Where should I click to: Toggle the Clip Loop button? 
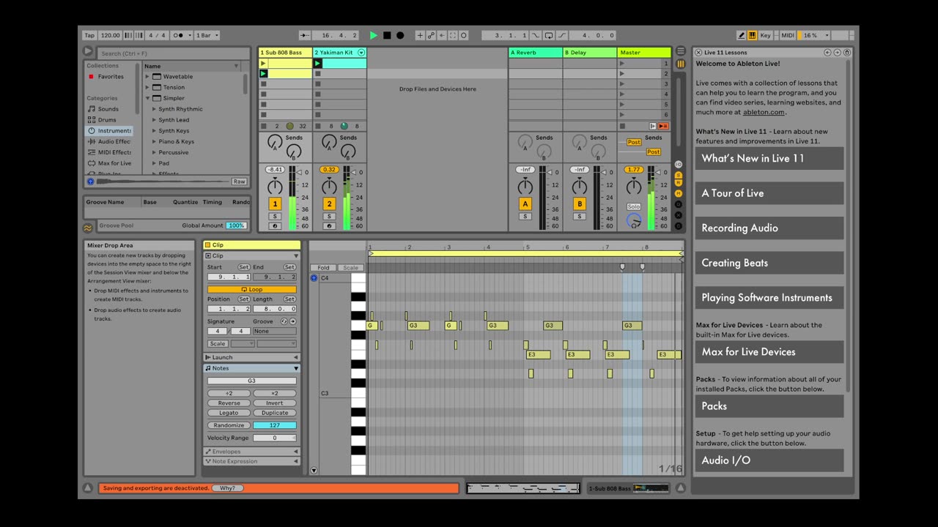click(251, 289)
